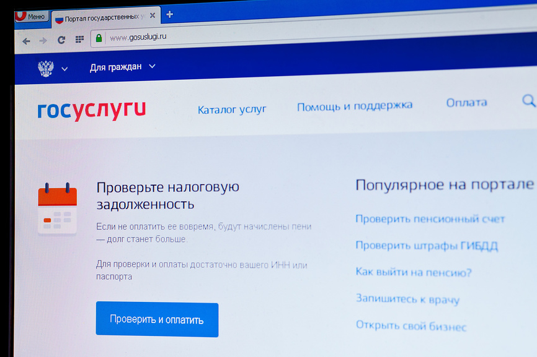The width and height of the screenshot is (537, 357).
Task: Click the tax calendar icon
Action: (x=57, y=209)
